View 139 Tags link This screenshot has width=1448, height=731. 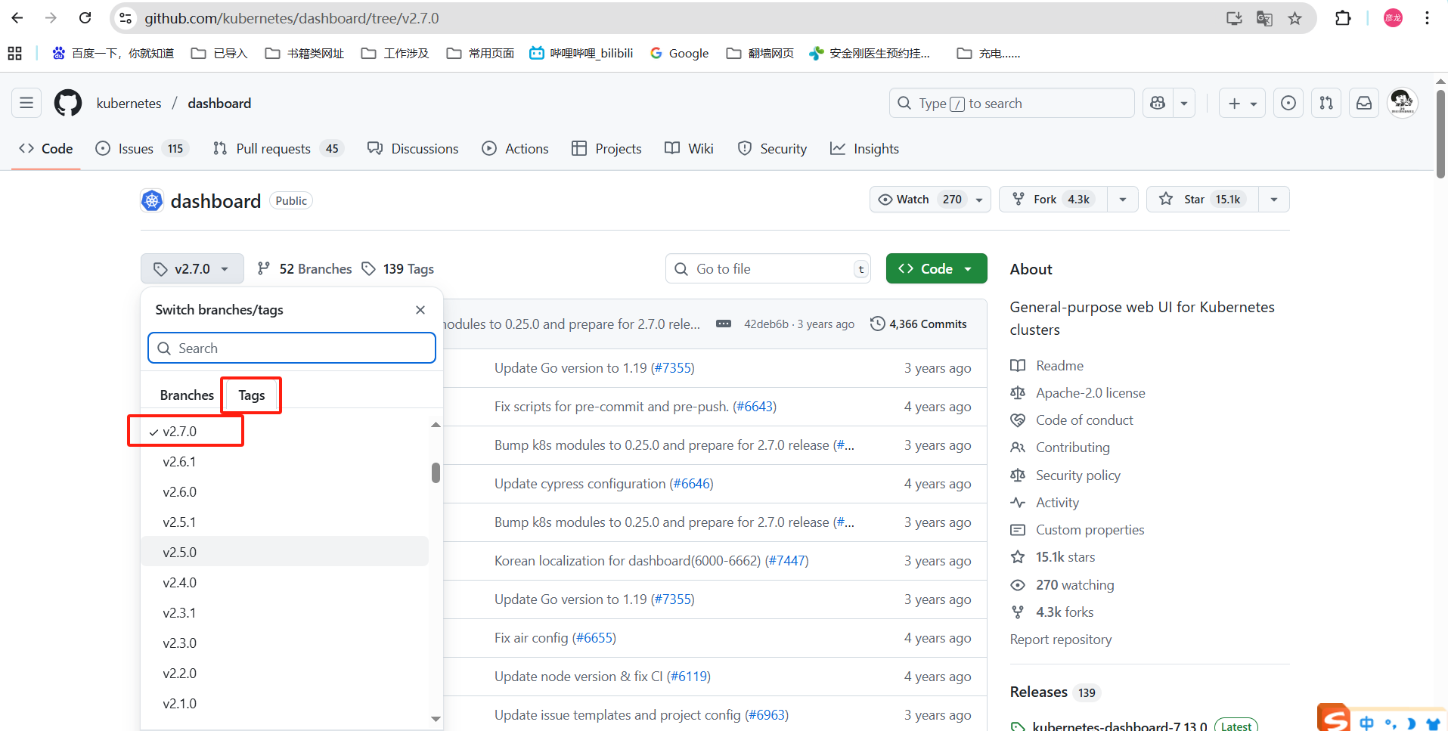point(398,268)
